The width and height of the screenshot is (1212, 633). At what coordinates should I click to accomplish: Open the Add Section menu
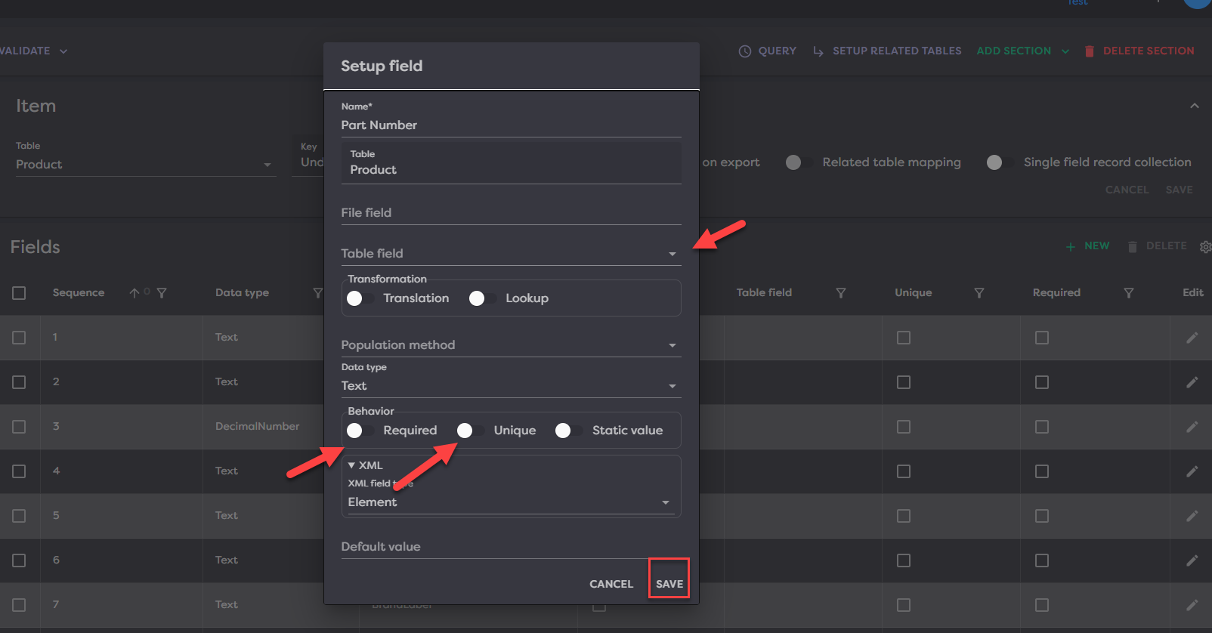point(1022,51)
